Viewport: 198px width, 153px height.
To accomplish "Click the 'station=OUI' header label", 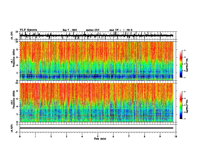I will [x=92, y=30].
